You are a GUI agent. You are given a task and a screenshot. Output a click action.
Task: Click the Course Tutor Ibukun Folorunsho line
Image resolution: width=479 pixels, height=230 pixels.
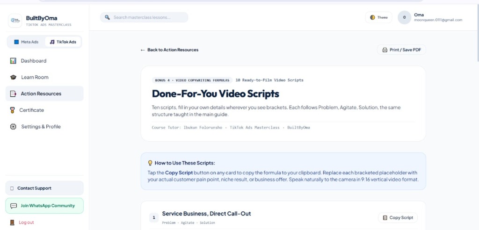coord(231,128)
